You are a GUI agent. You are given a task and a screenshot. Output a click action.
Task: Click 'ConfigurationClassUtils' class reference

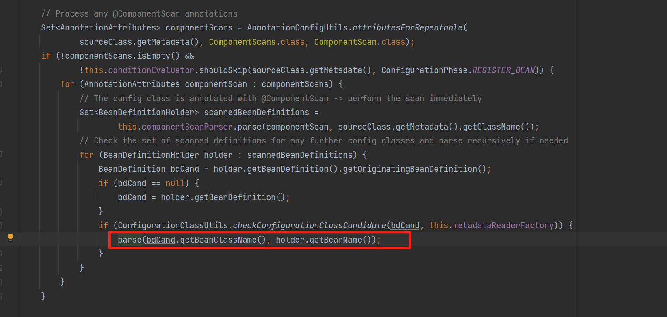pyautogui.click(x=173, y=225)
